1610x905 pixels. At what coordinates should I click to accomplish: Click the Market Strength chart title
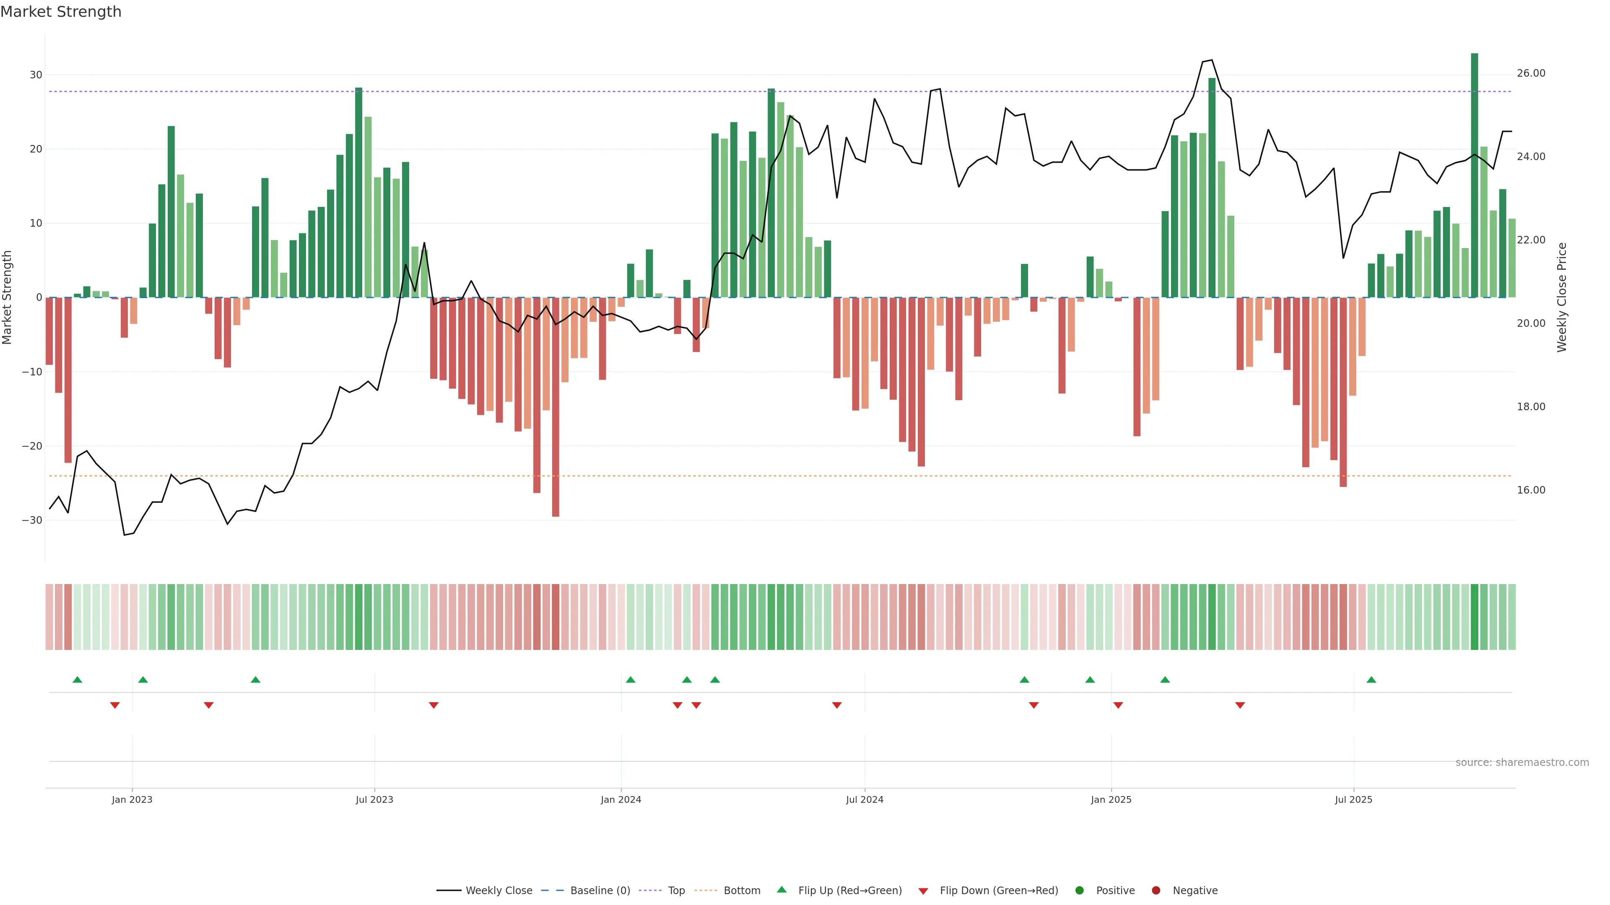[x=61, y=12]
